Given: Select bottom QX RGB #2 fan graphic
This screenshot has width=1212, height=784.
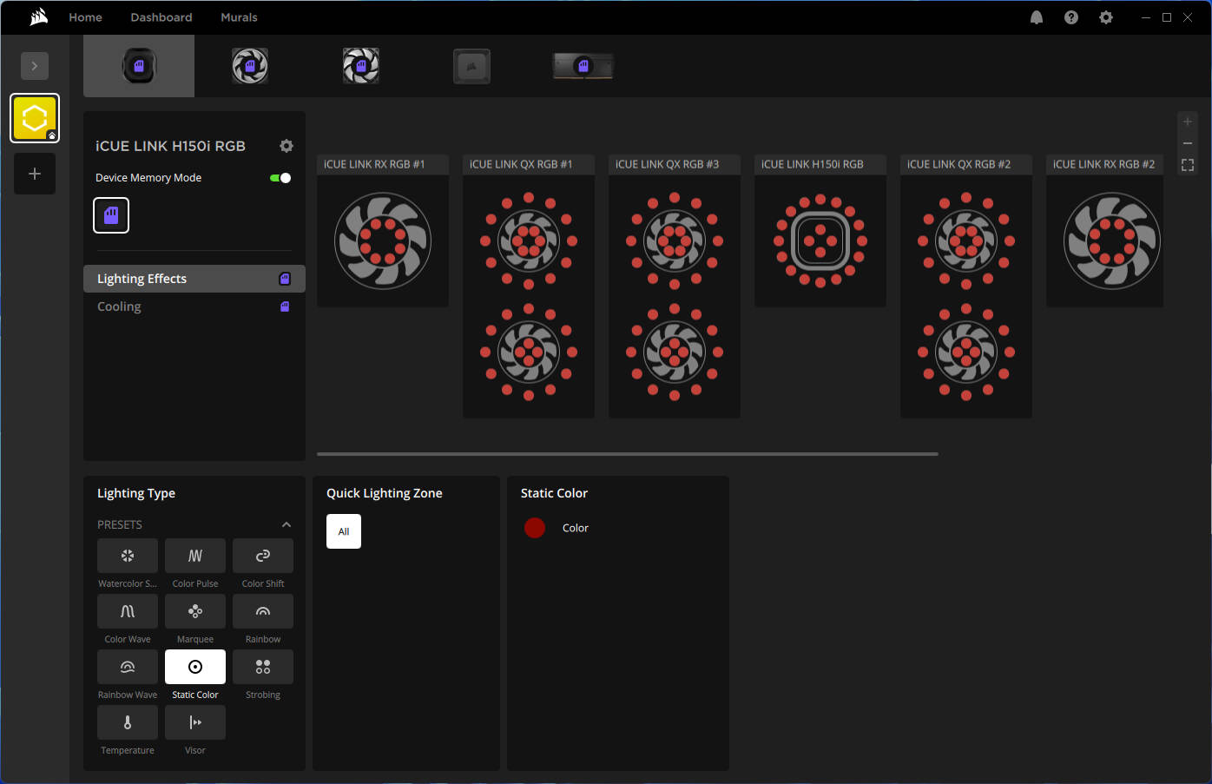Looking at the screenshot, I should tap(966, 352).
